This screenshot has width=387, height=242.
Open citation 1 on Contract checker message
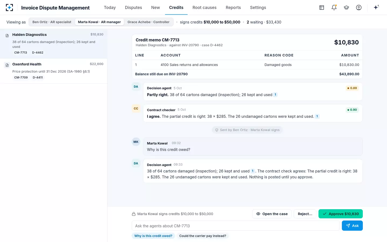tap(317, 116)
